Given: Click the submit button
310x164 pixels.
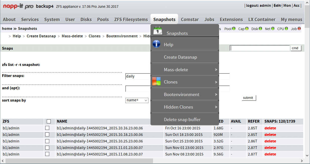Looking at the screenshot, I should [x=249, y=98].
